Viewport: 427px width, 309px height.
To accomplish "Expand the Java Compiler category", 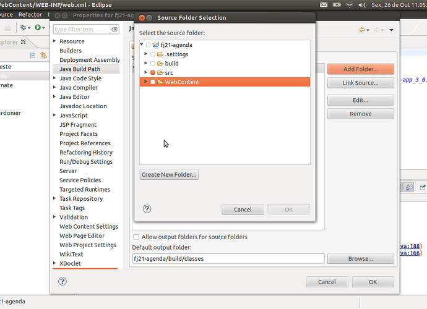I will pos(54,87).
